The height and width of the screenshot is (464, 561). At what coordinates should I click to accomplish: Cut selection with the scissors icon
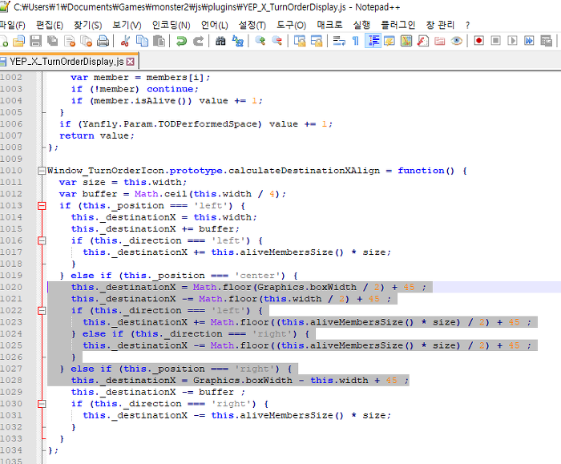[125, 41]
